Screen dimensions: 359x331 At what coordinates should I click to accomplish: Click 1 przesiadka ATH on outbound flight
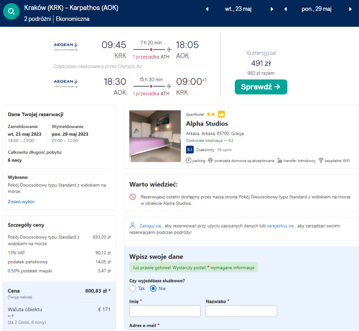coord(151,57)
